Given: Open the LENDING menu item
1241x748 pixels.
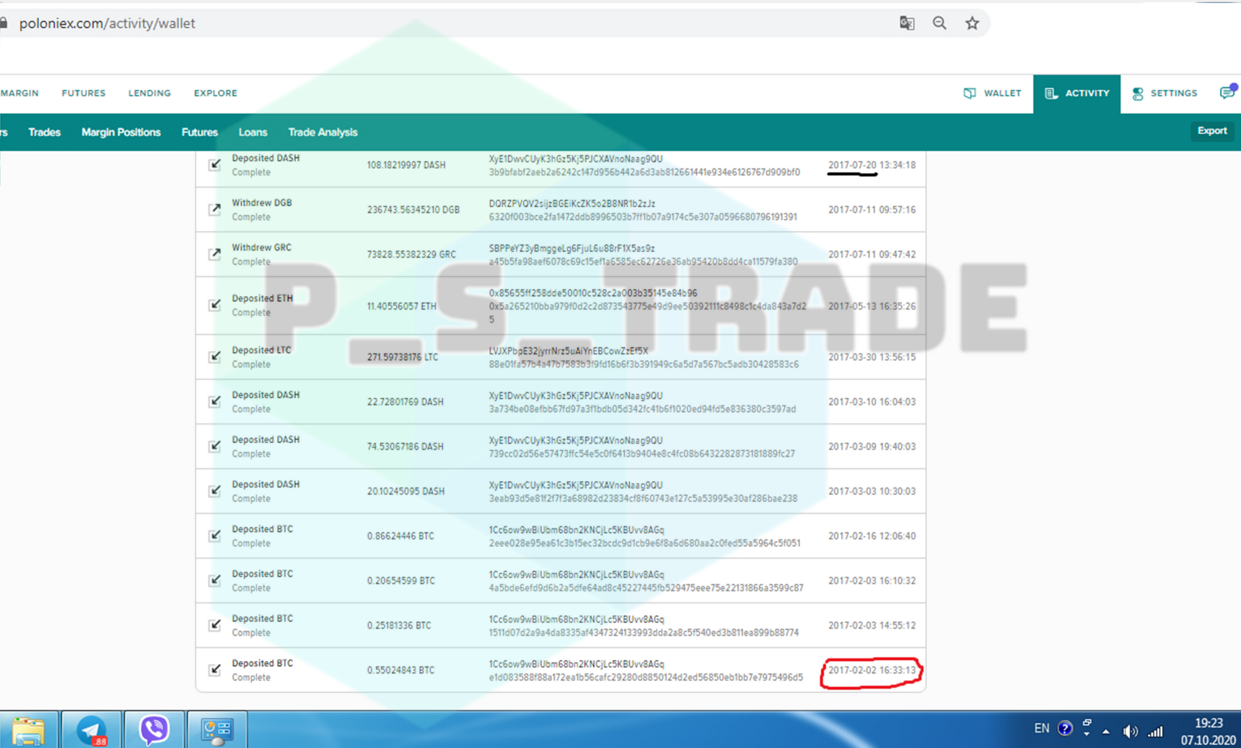Looking at the screenshot, I should click(x=149, y=93).
